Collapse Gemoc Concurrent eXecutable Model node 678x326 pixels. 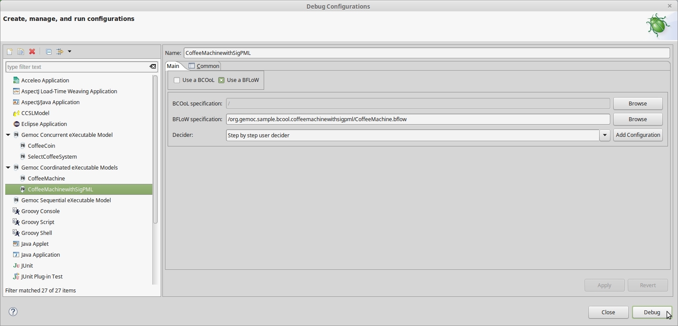coord(8,135)
